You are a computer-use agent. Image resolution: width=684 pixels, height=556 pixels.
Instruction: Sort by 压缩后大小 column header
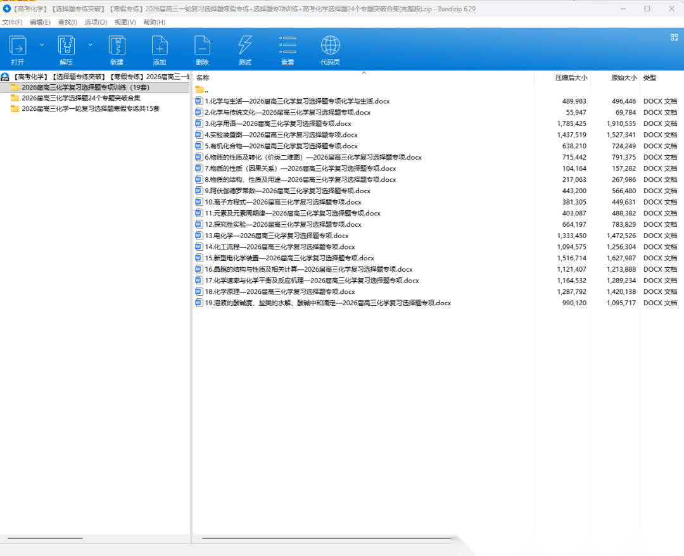(571, 78)
